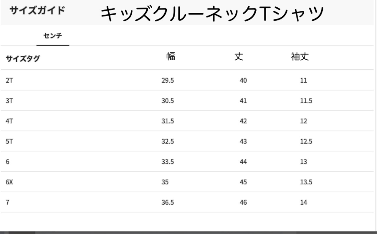This screenshot has width=377, height=234.
Task: Click the 43 length value
Action: [243, 141]
